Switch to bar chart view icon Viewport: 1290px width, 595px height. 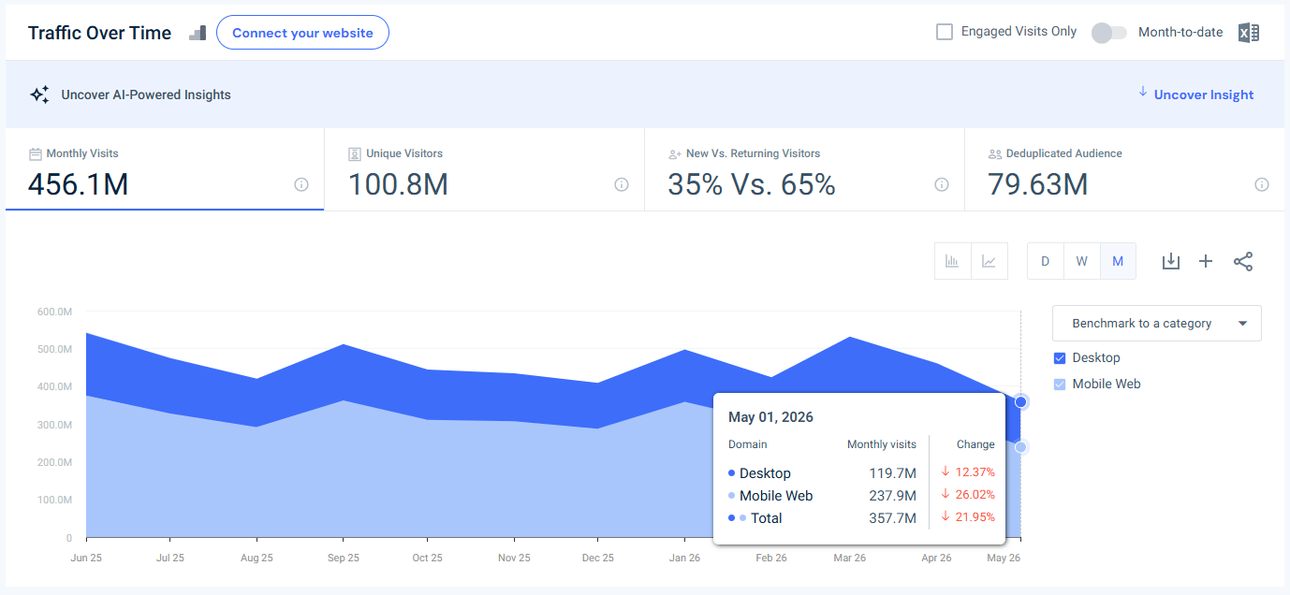point(953,261)
